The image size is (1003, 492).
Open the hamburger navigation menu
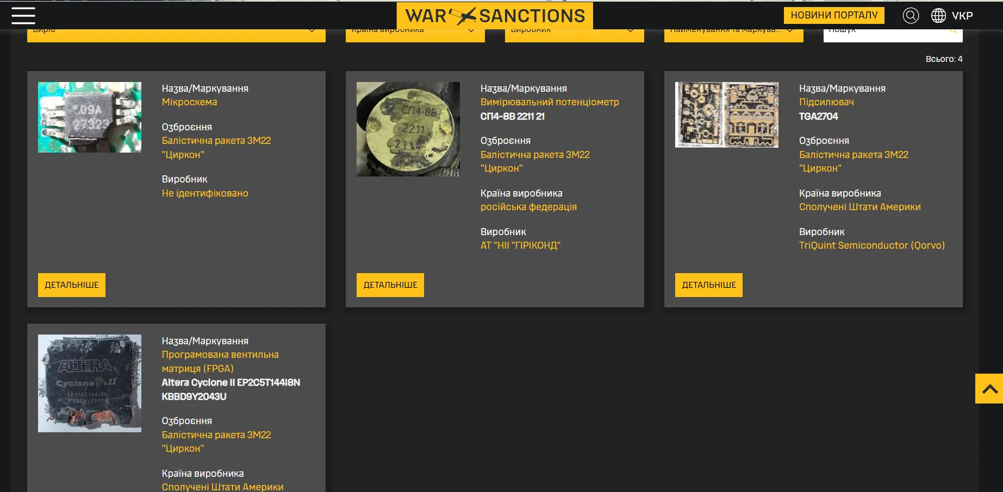click(x=23, y=15)
